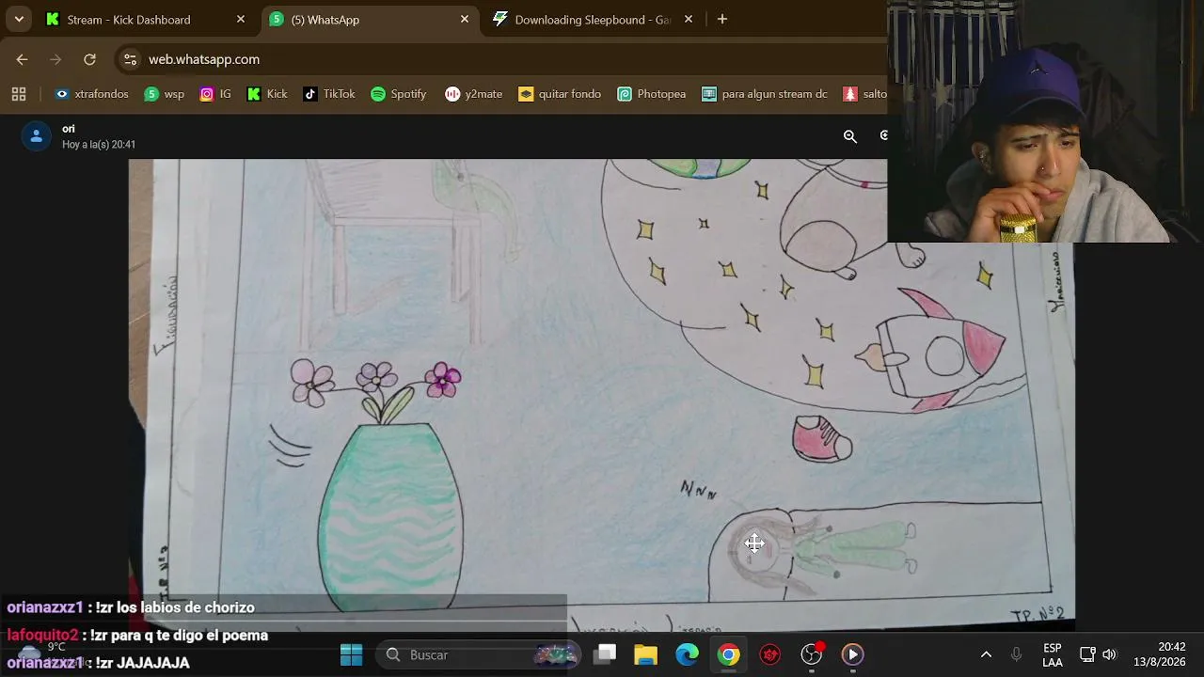The width and height of the screenshot is (1204, 677).
Task: Click the timestamp Hoy a la(s) 20:41
Action: pyautogui.click(x=99, y=145)
